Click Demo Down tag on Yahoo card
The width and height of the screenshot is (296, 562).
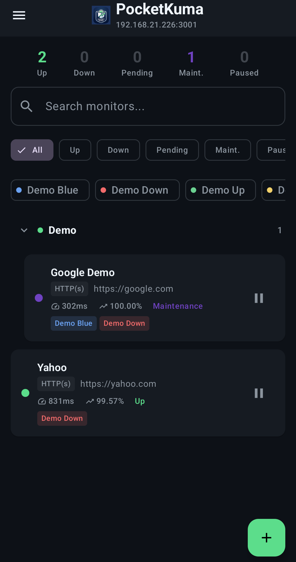click(62, 418)
